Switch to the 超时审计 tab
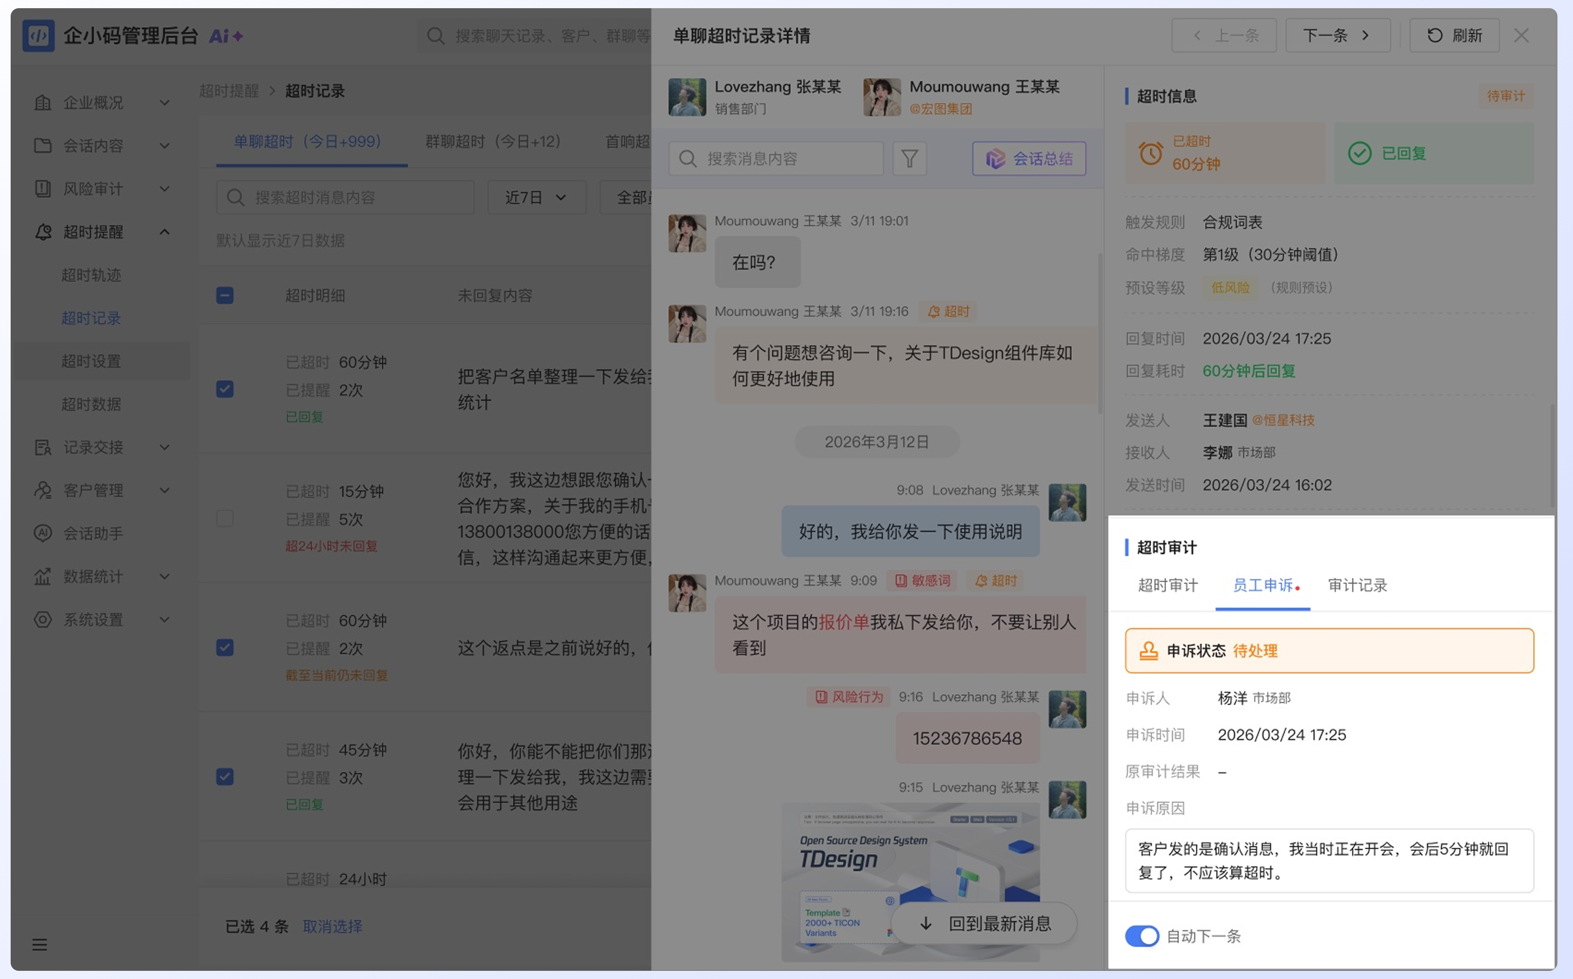The width and height of the screenshot is (1573, 979). (x=1168, y=585)
